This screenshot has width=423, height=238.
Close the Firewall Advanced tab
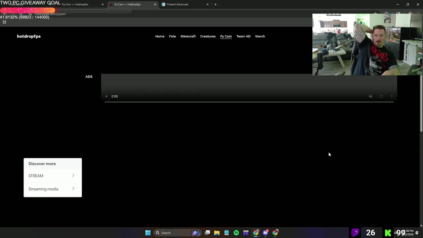(208, 4)
